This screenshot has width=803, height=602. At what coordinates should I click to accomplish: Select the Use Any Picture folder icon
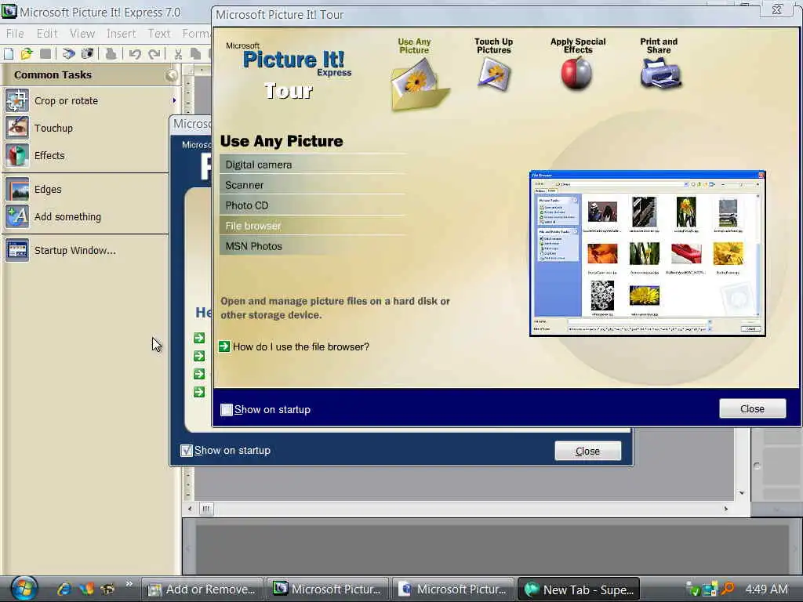tap(420, 84)
